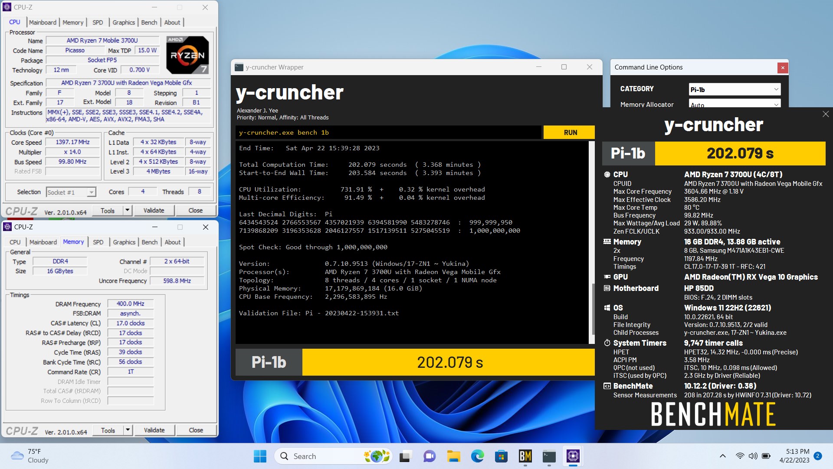Open the volume control in system tray
Screen dimensions: 833x469
point(753,456)
